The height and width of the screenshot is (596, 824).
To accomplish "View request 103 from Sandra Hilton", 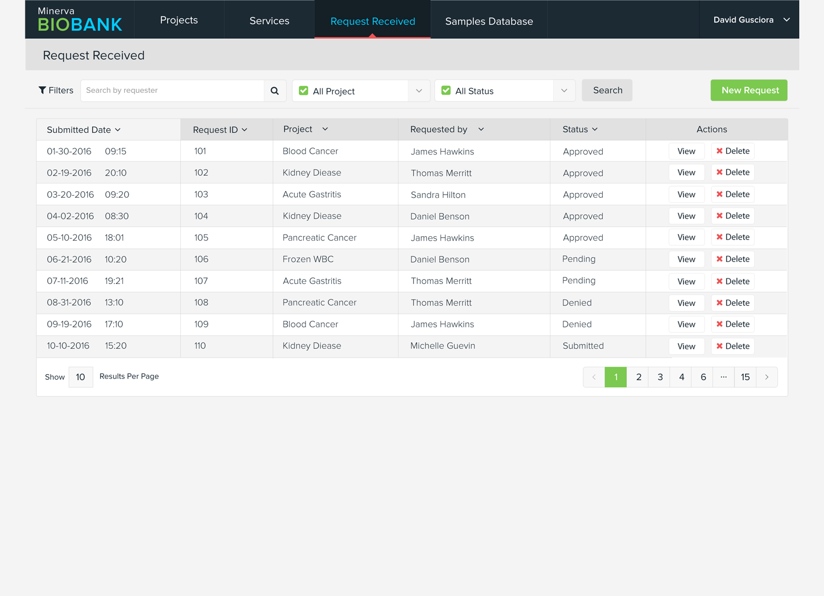I will pyautogui.click(x=686, y=194).
